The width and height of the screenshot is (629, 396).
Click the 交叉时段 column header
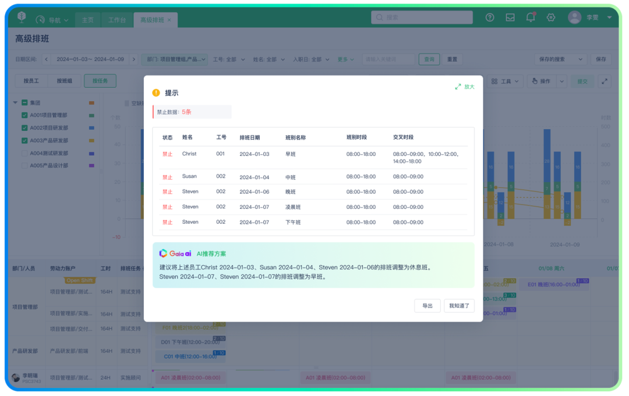[x=403, y=137]
